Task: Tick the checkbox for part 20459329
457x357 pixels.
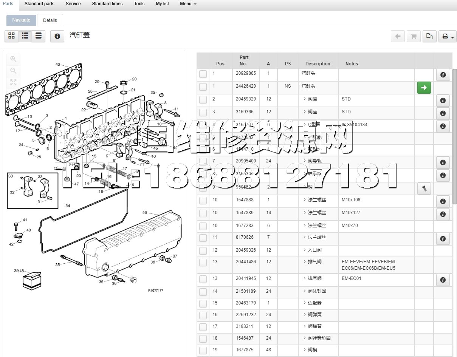Action: pos(203,100)
